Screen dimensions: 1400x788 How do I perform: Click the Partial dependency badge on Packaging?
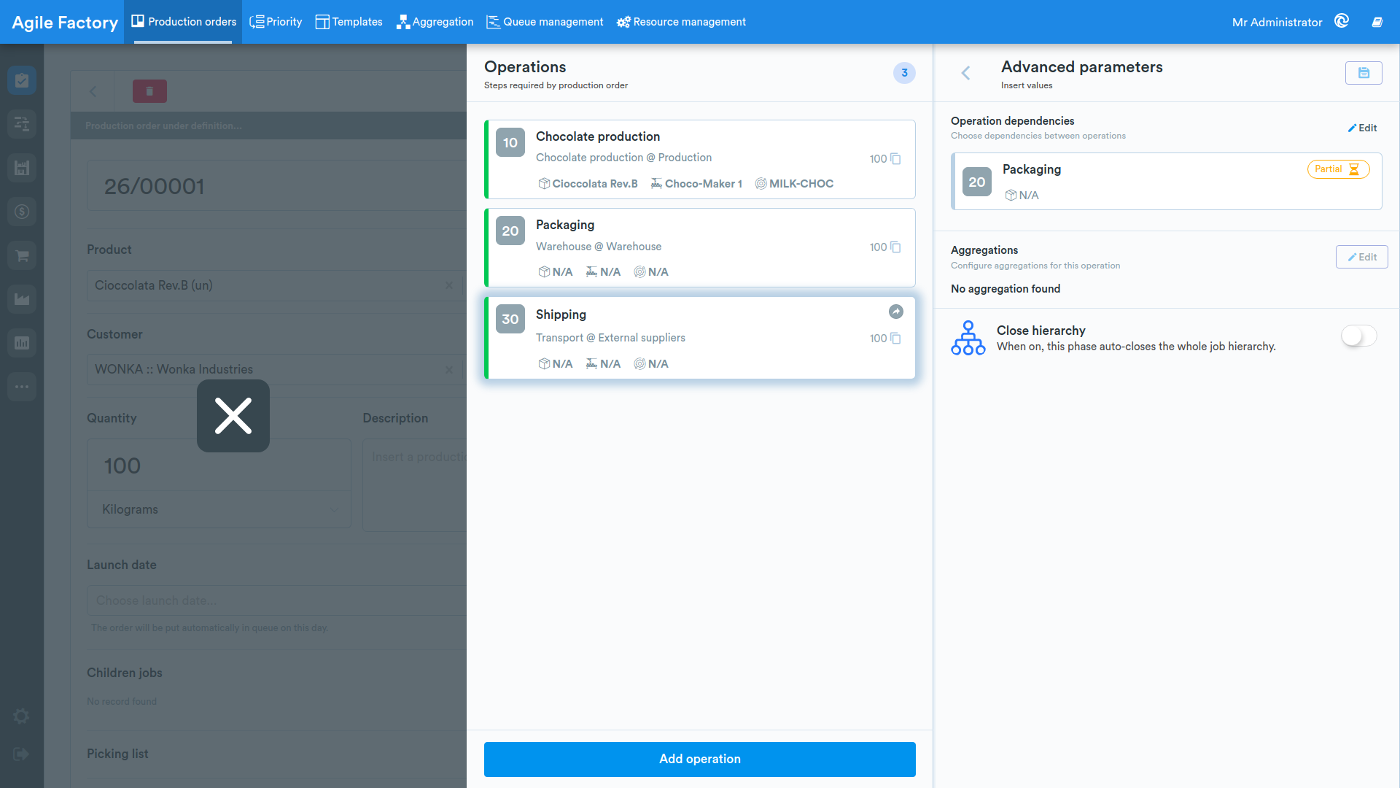coord(1338,169)
